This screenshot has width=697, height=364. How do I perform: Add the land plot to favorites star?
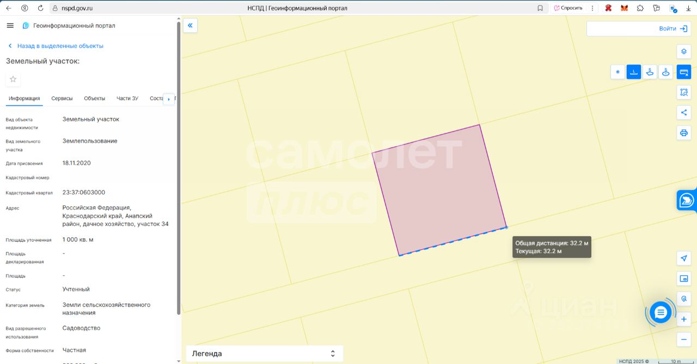click(x=13, y=79)
